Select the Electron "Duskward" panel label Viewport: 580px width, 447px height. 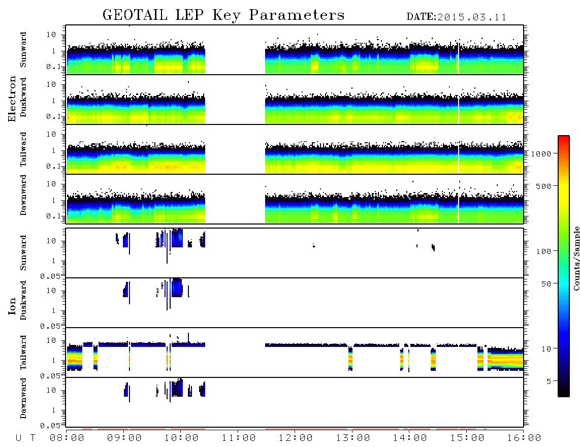[x=23, y=97]
